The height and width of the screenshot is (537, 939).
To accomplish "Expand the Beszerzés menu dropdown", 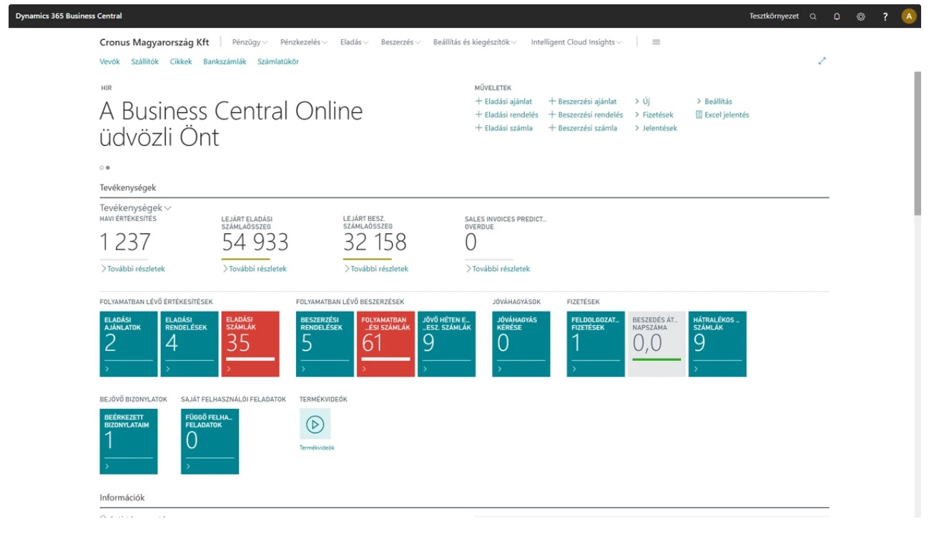I will (400, 42).
